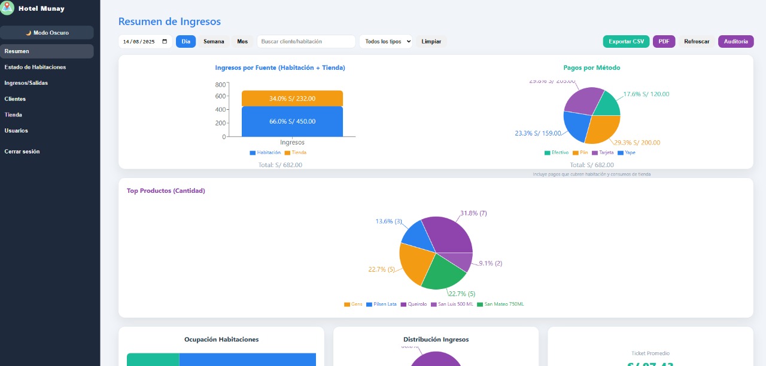The width and height of the screenshot is (766, 366).
Task: Expand the Todos los tipos dropdown
Action: 386,41
